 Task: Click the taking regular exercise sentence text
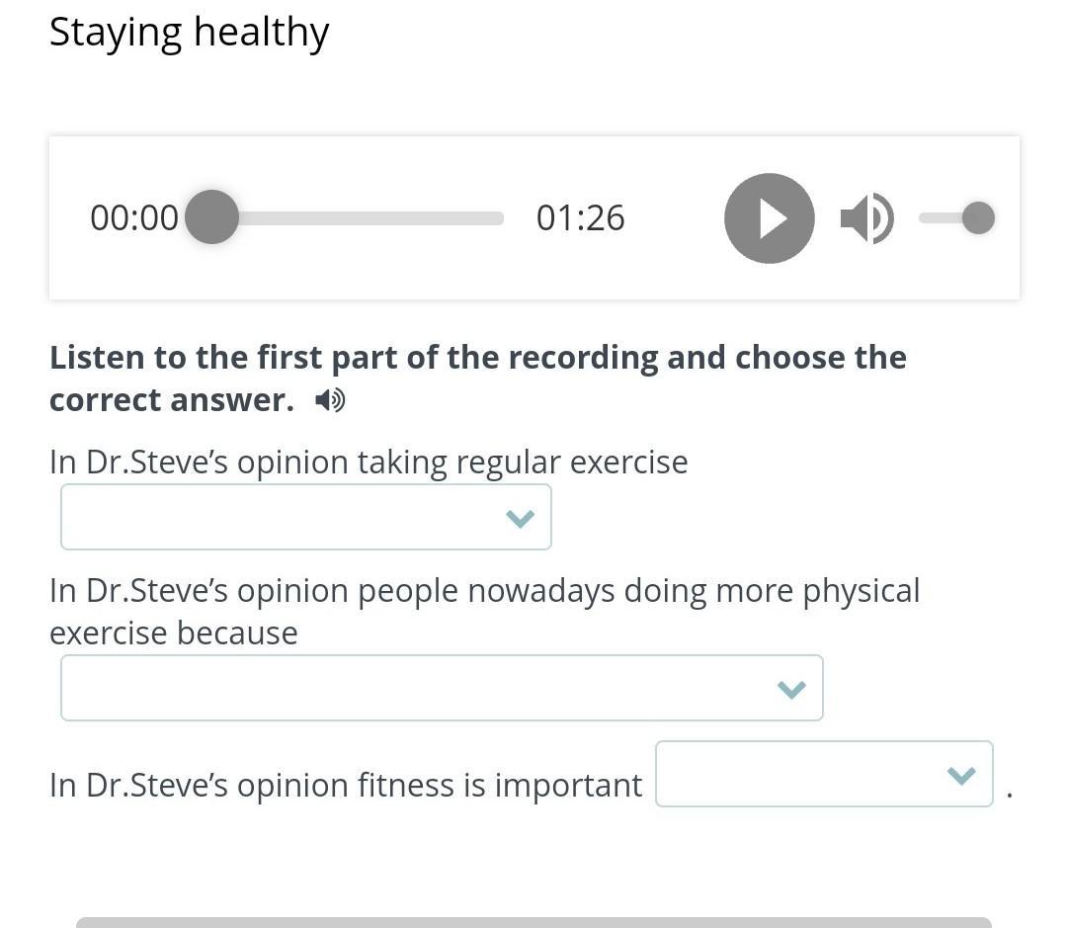tap(369, 463)
